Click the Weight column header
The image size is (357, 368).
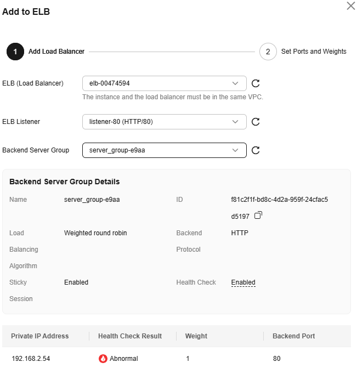tap(196, 336)
